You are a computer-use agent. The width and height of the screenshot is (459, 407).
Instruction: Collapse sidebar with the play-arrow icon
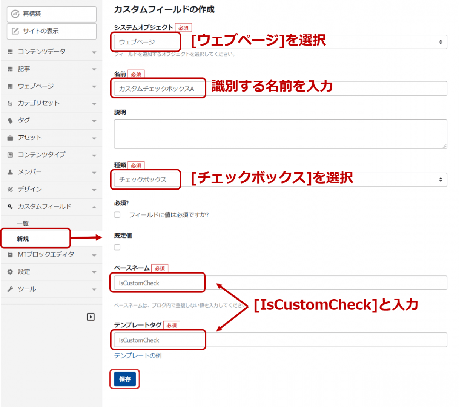tap(91, 317)
